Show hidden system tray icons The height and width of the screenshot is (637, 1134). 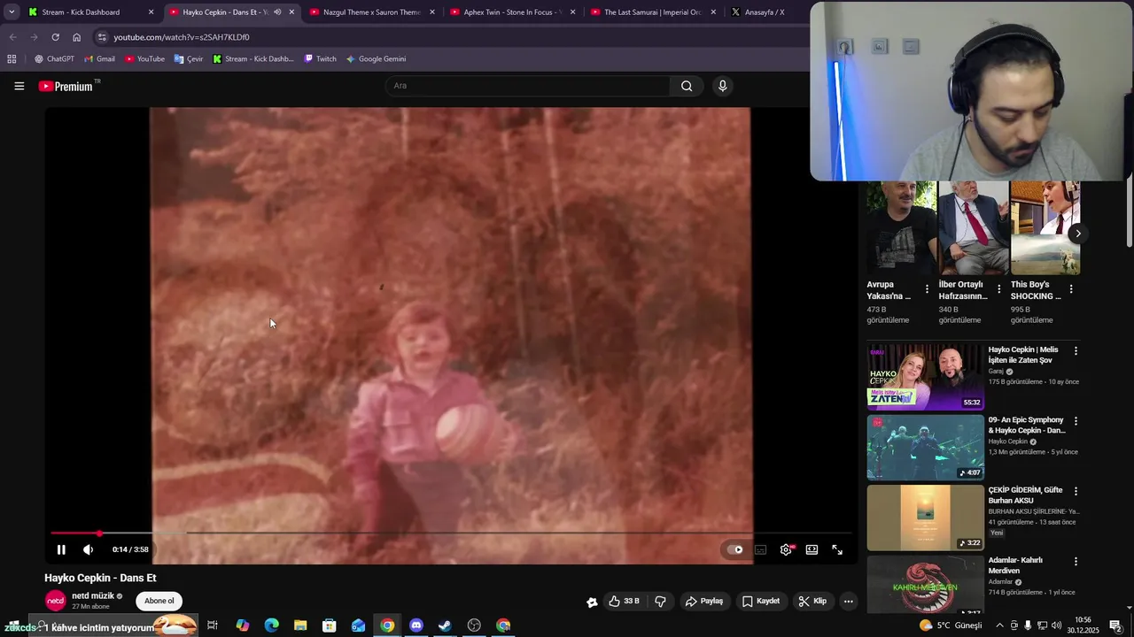click(x=999, y=625)
